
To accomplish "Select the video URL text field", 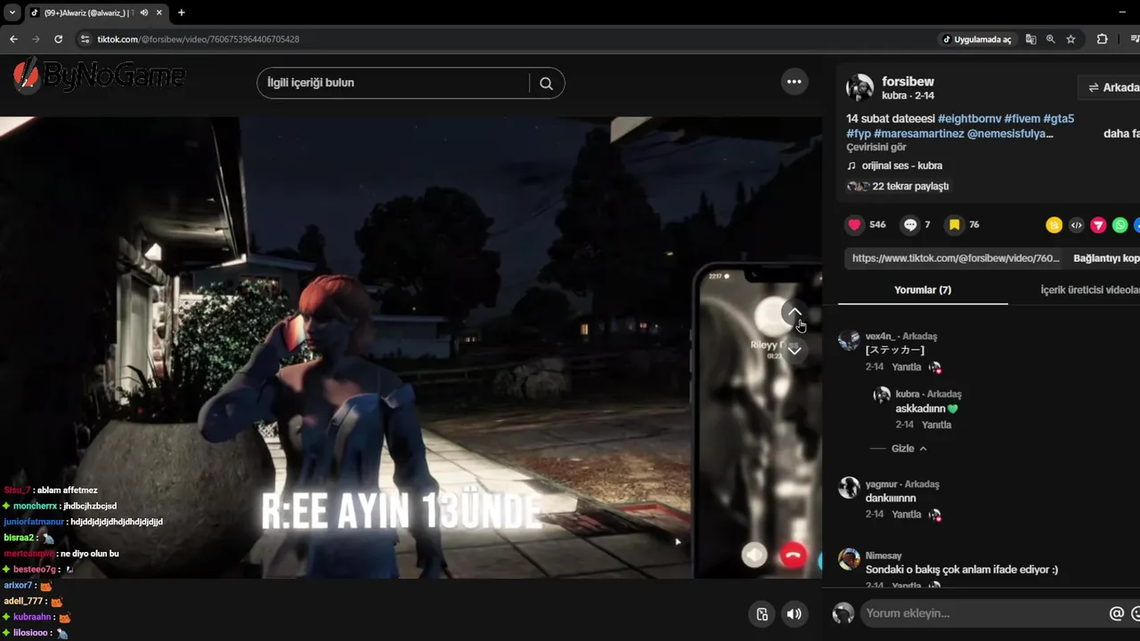I will tap(956, 258).
